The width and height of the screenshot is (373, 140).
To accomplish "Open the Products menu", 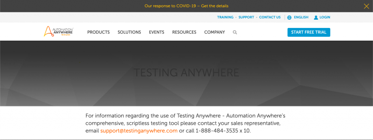I will click(98, 32).
